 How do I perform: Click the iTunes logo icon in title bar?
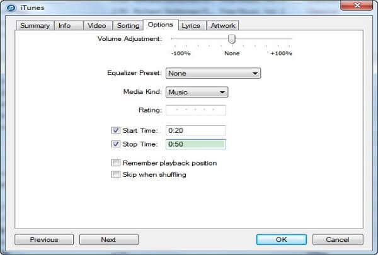click(11, 8)
